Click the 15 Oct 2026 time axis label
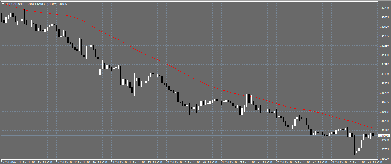The width and height of the screenshot is (391, 164). (9, 162)
